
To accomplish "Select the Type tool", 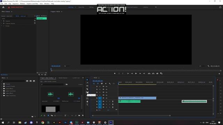I will pos(87,105).
